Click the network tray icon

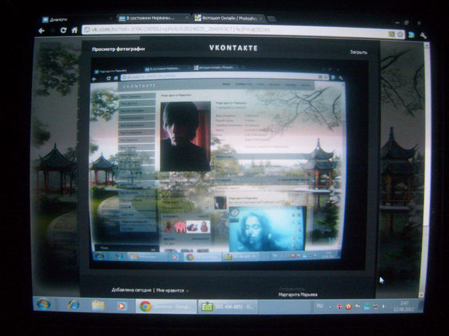(x=375, y=307)
